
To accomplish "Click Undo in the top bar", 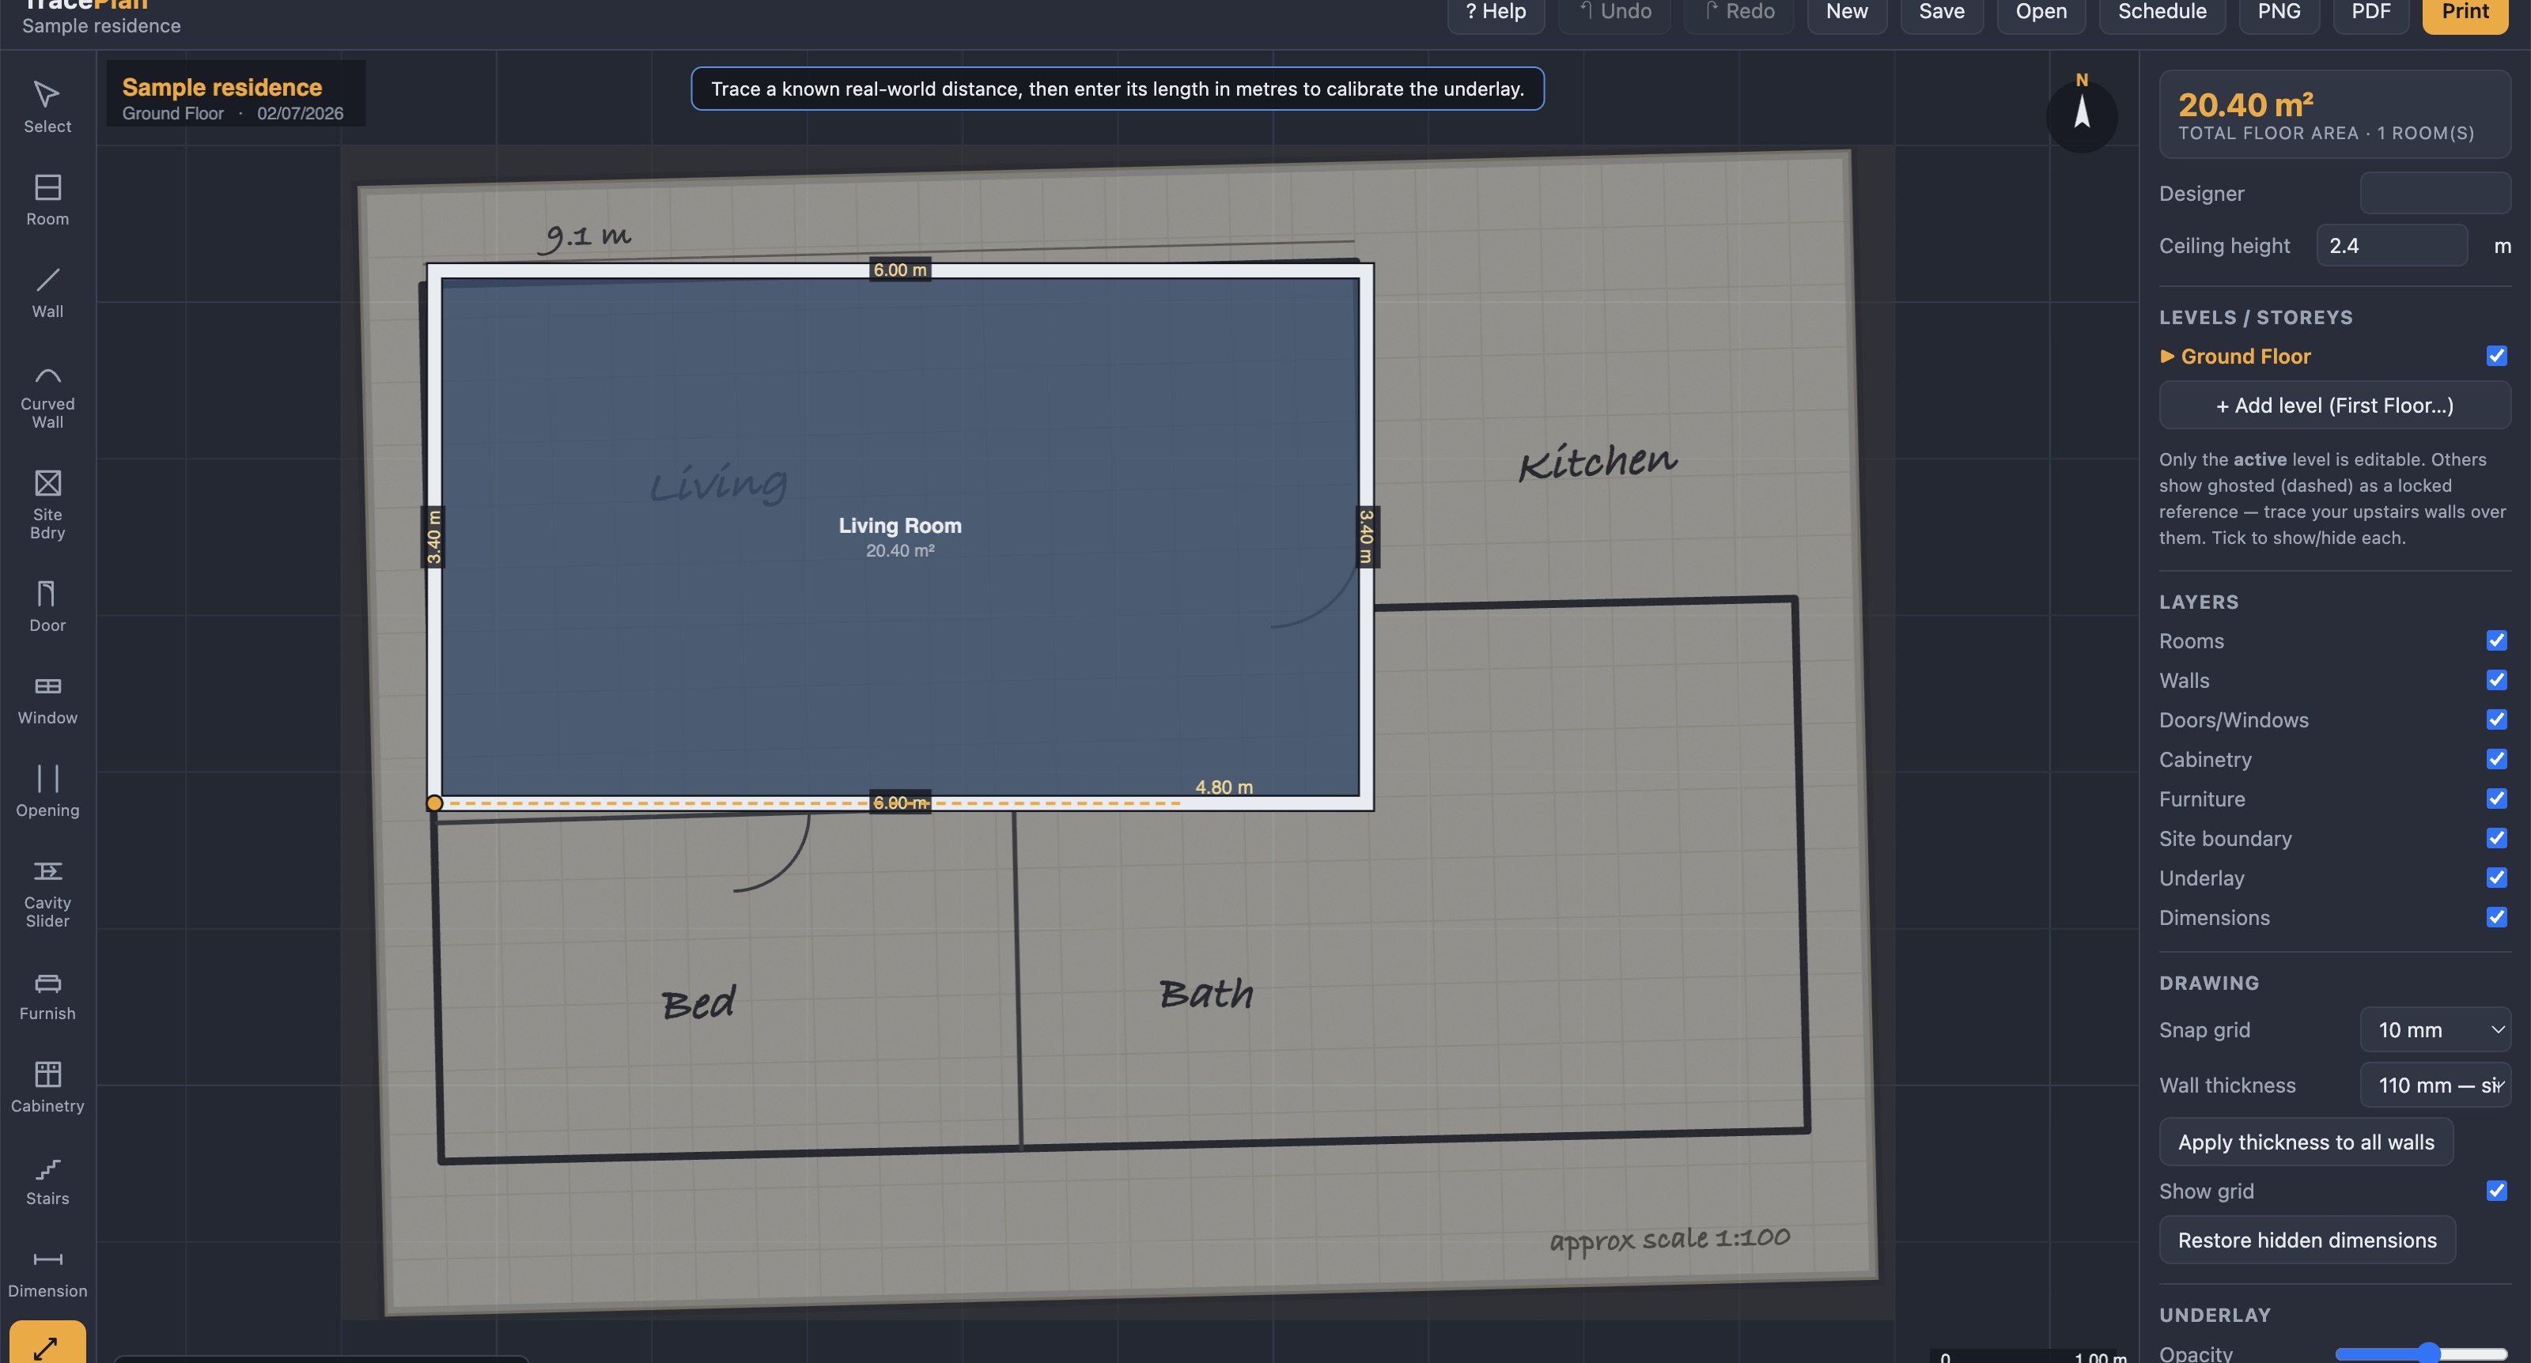I will pyautogui.click(x=1614, y=13).
